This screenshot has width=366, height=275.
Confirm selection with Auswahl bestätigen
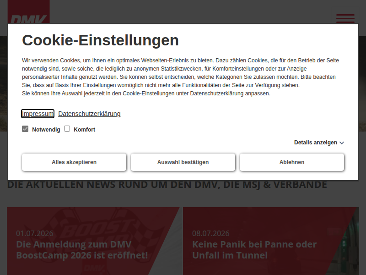pos(183,162)
